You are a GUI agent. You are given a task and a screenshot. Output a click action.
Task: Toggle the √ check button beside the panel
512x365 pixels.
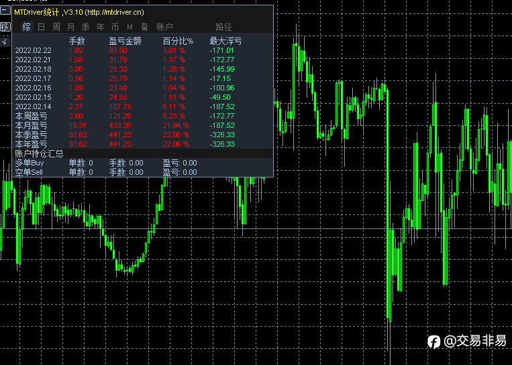(x=5, y=42)
